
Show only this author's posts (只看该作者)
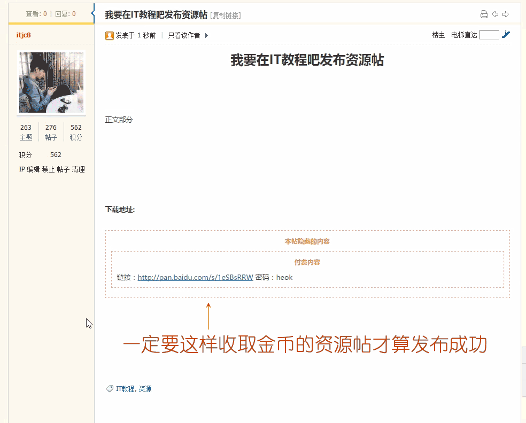point(184,36)
